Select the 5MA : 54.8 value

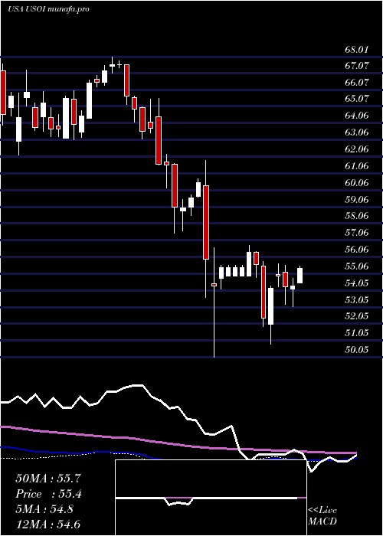pyautogui.click(x=44, y=509)
